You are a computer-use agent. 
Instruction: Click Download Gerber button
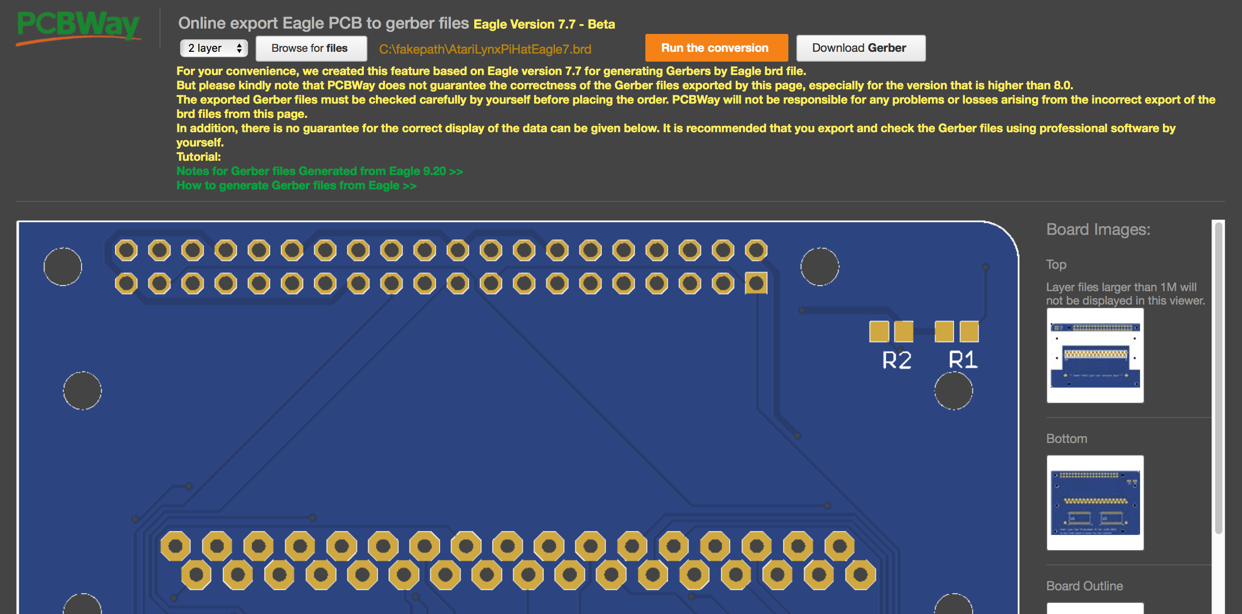(x=861, y=48)
